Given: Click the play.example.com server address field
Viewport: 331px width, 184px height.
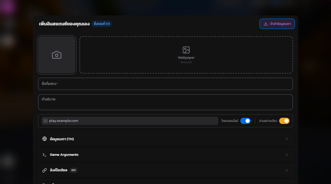Looking at the screenshot, I should [130, 121].
